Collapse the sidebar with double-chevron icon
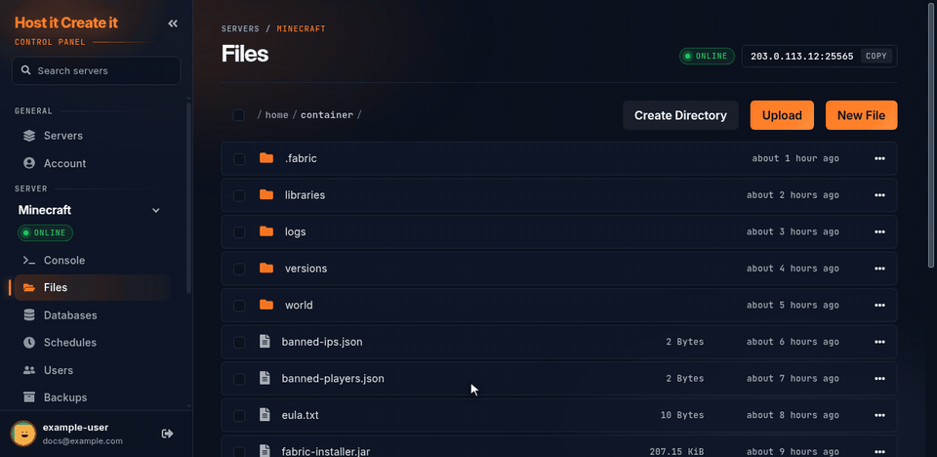The height and width of the screenshot is (457, 937). [173, 23]
